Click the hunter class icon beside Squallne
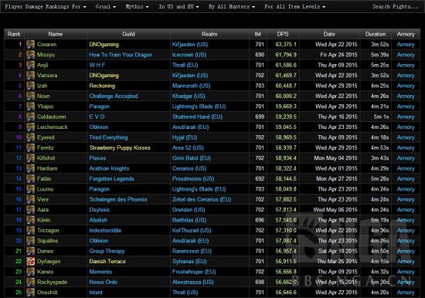This screenshot has height=298, width=425. [x=31, y=241]
